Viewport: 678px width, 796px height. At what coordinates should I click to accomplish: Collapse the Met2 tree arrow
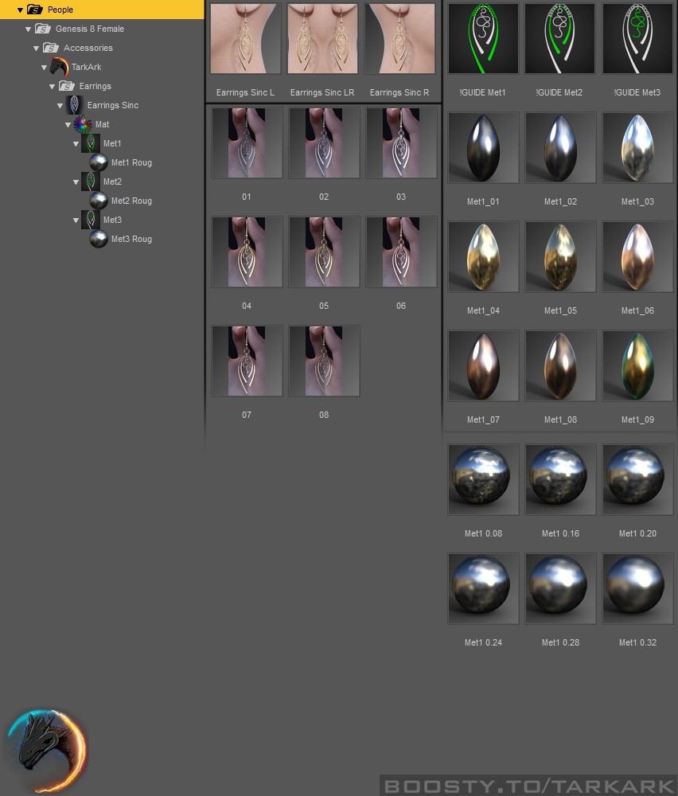pyautogui.click(x=76, y=181)
